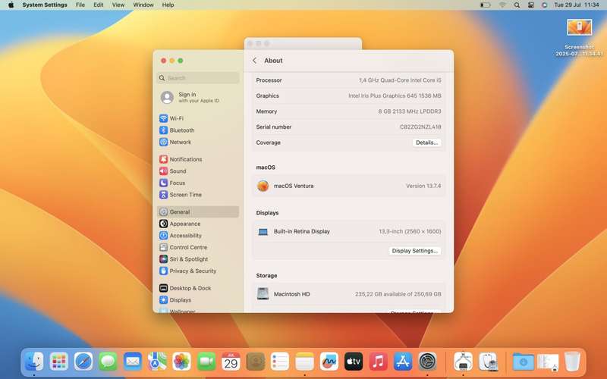The height and width of the screenshot is (379, 607).
Task: Open Mail from the Dock
Action: (x=132, y=362)
